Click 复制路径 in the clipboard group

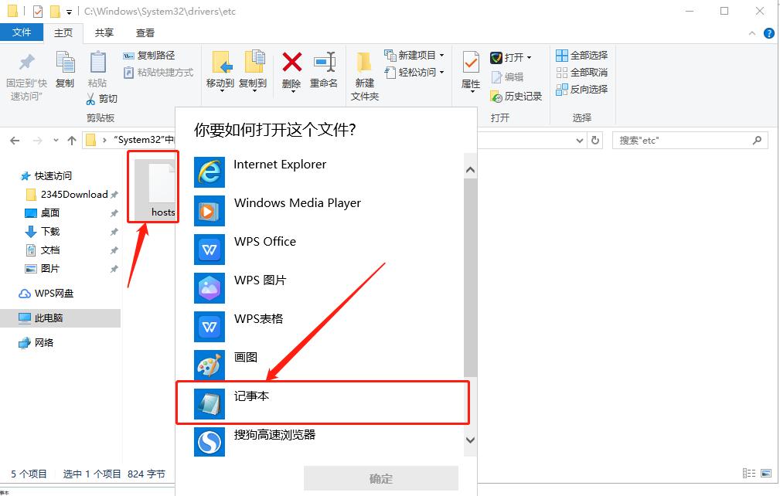[x=149, y=55]
